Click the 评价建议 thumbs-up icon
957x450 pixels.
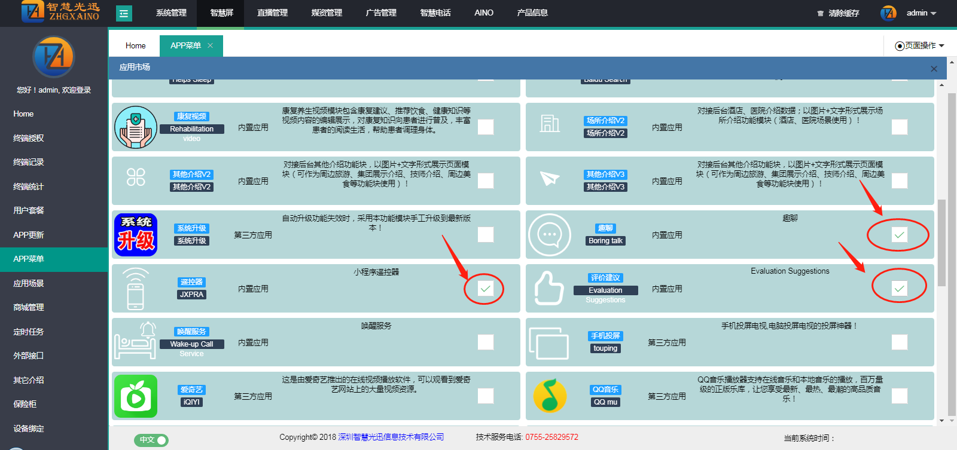(550, 289)
